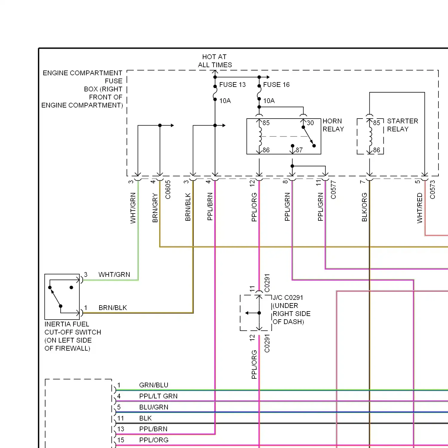This screenshot has height=448, width=448.
Task: Click connector label C0577
Action: pyautogui.click(x=333, y=190)
